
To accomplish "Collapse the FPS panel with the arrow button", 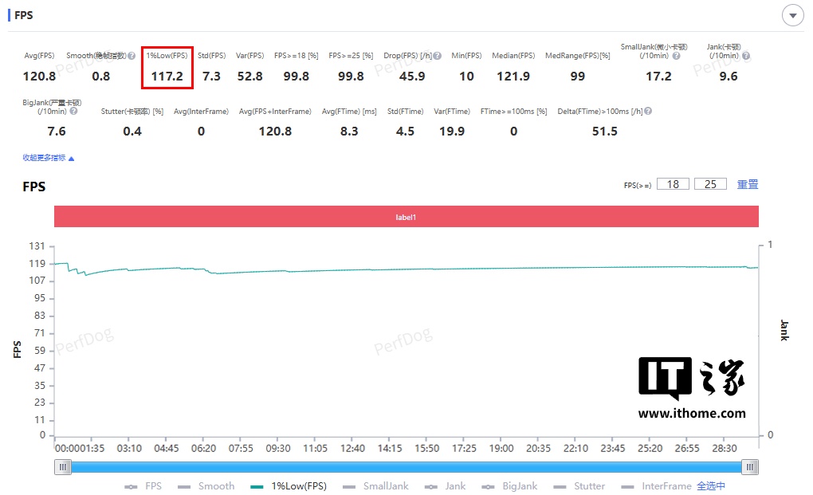I will tap(793, 16).
